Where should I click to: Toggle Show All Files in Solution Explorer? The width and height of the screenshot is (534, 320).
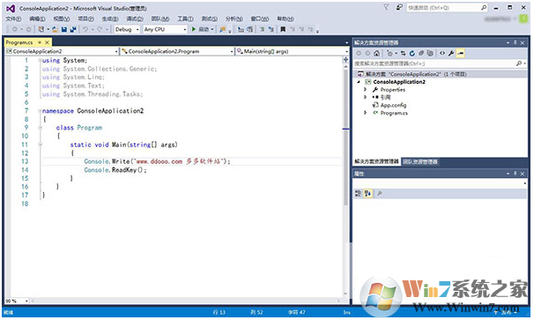430,54
